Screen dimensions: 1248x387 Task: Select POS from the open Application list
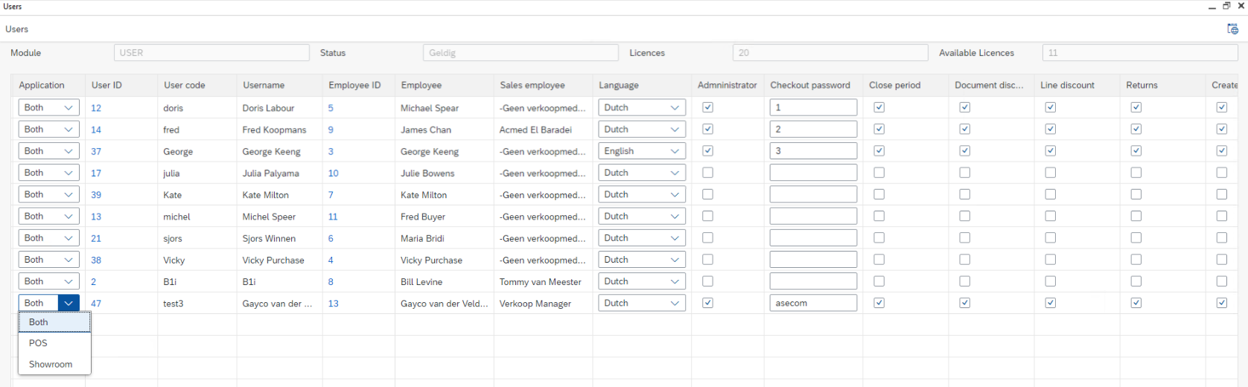pos(38,343)
